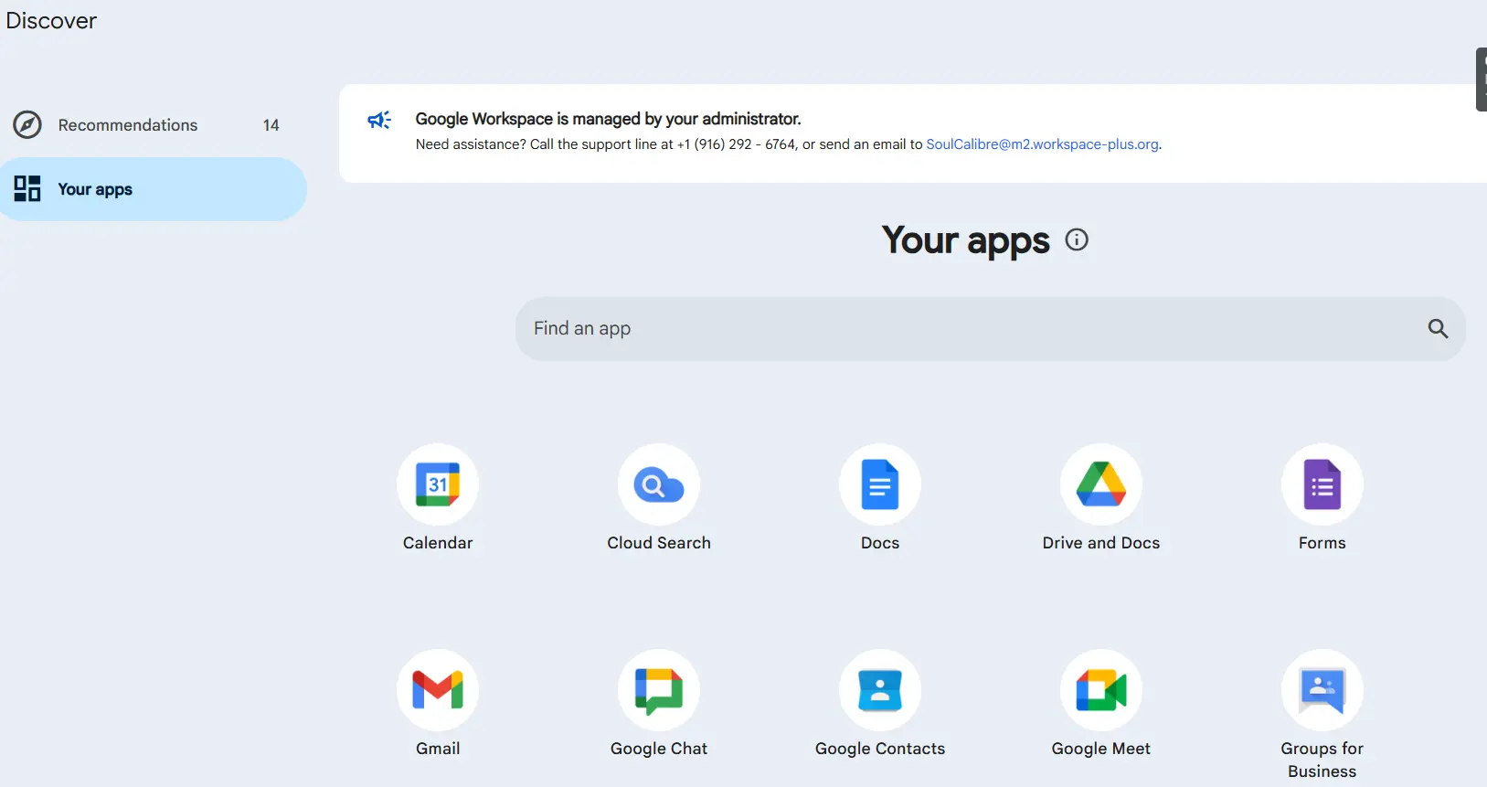Click the Google Chat label
This screenshot has height=787, width=1487.
point(659,749)
